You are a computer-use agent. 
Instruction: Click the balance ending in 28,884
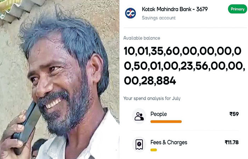tap(150, 81)
